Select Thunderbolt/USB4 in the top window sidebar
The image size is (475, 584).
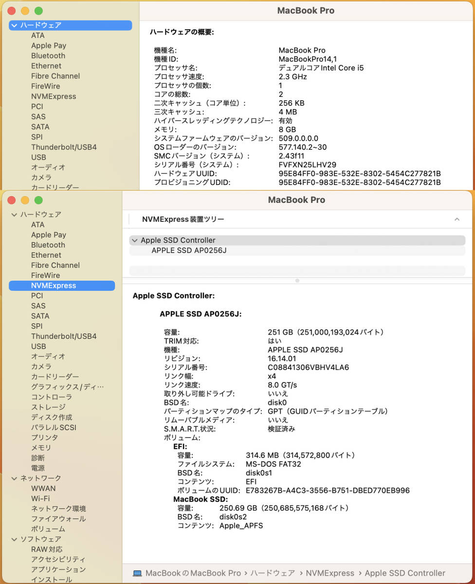(64, 147)
